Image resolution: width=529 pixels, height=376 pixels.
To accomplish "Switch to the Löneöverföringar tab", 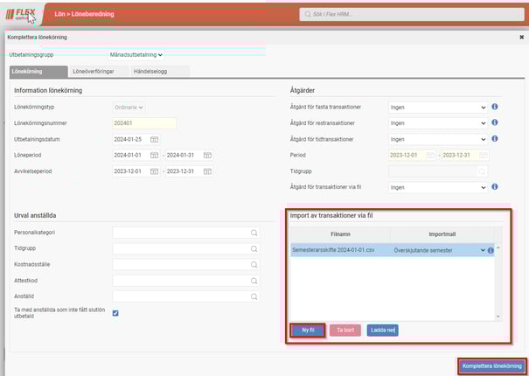I will pos(98,71).
